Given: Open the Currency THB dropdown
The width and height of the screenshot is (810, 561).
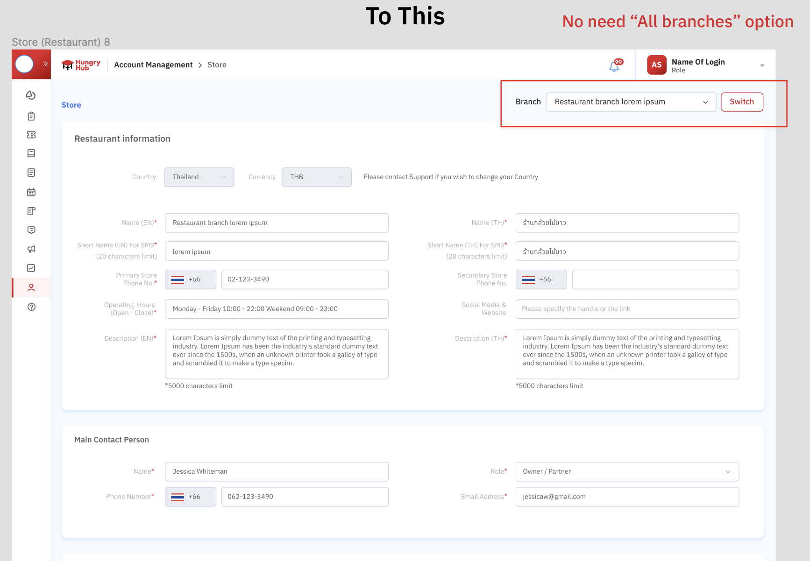Looking at the screenshot, I should coord(316,177).
